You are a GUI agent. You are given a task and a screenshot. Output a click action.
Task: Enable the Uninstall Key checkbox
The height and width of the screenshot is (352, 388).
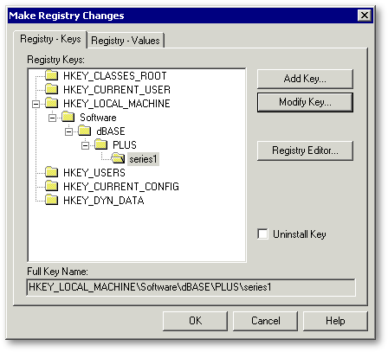click(262, 234)
